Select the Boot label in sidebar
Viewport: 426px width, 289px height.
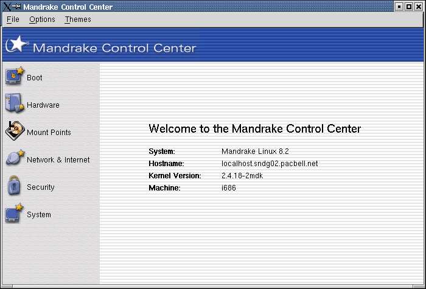point(35,78)
